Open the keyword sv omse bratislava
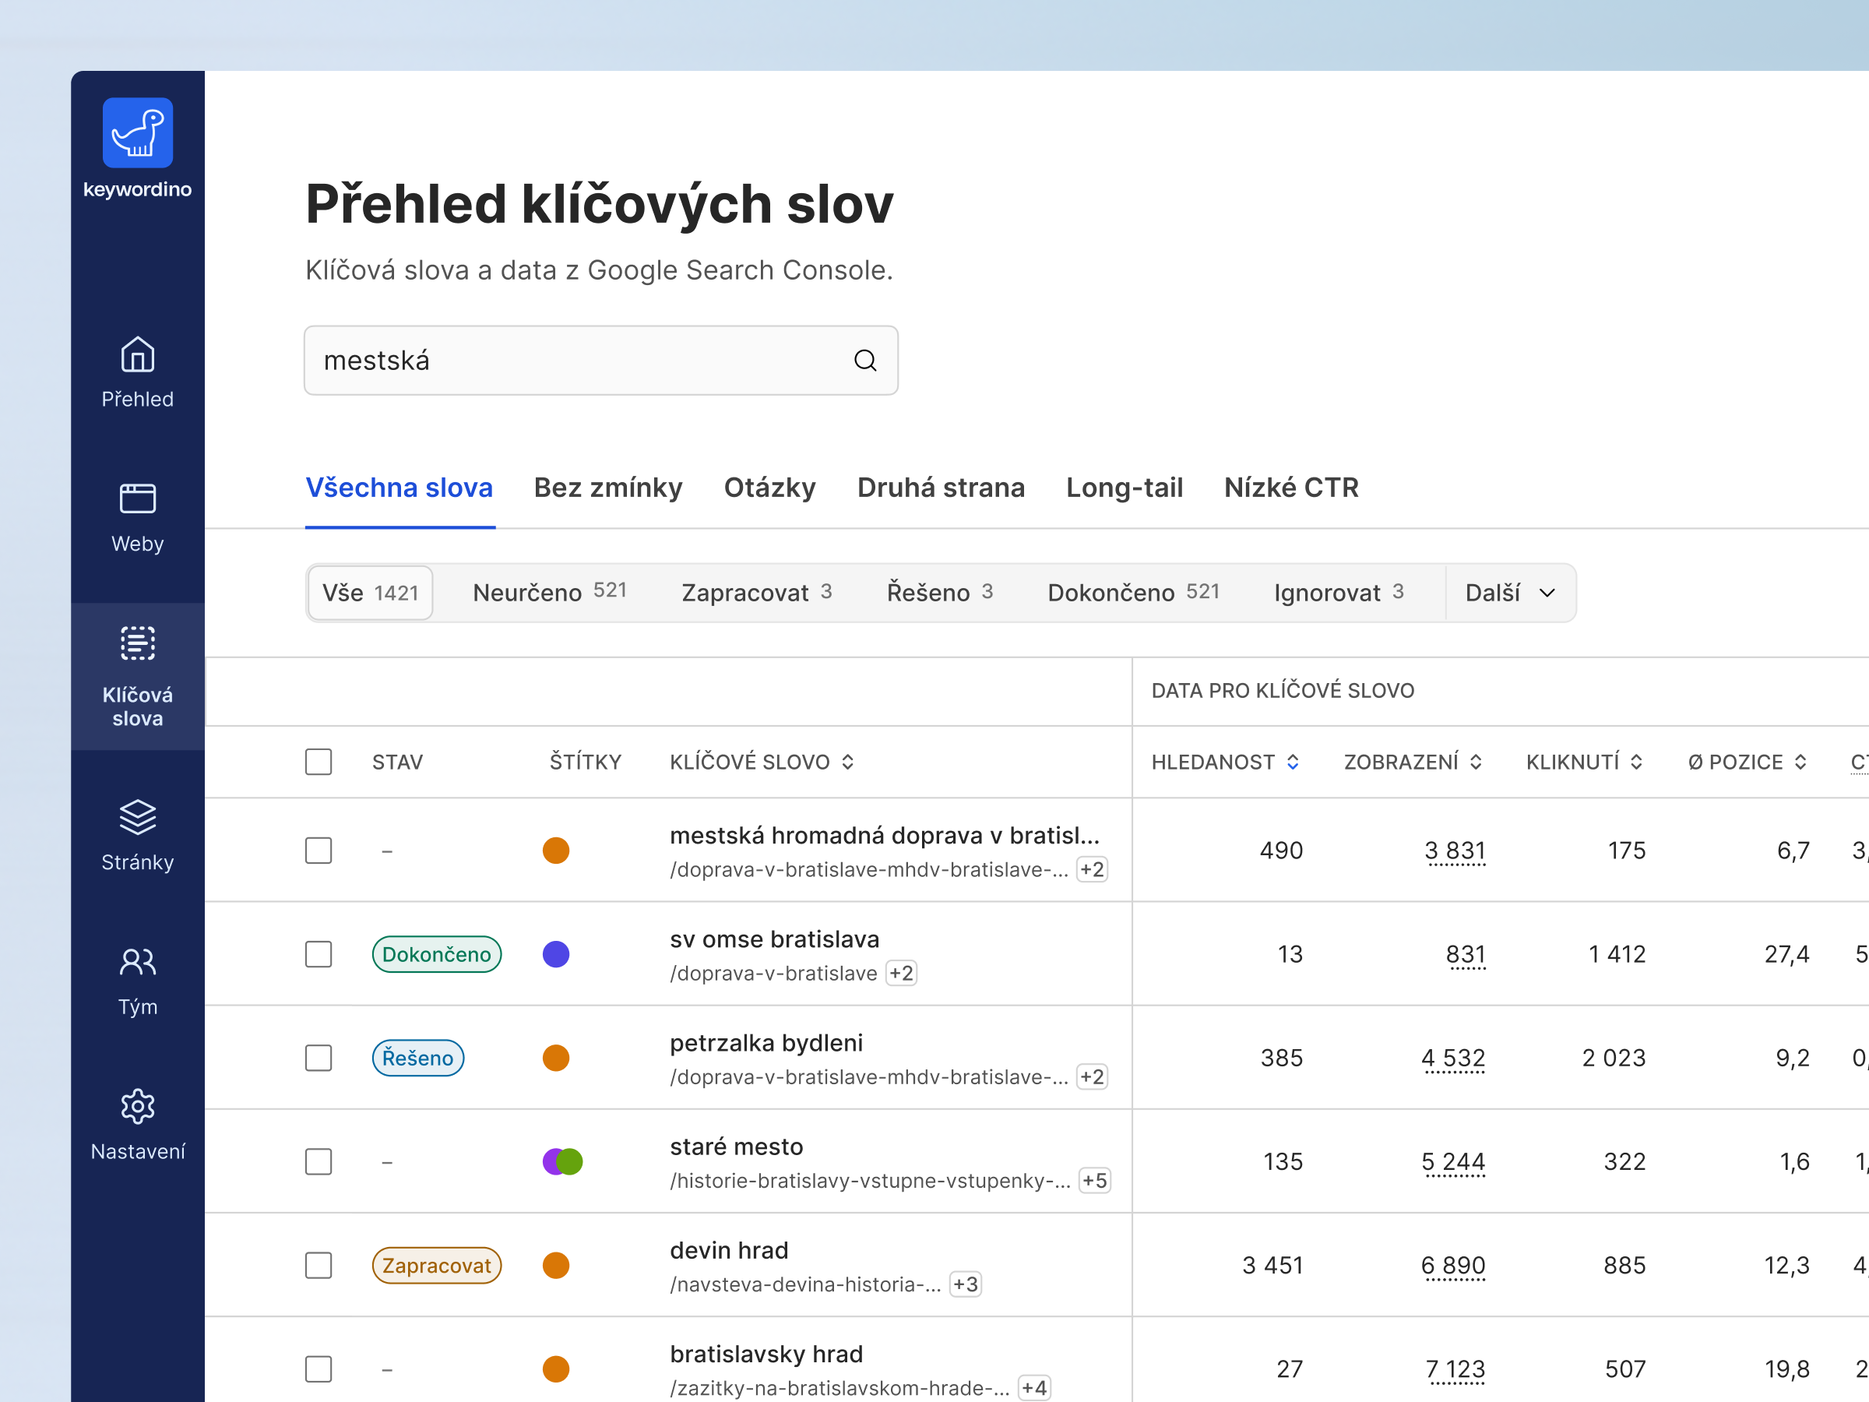Viewport: 1869px width, 1402px height. [x=774, y=939]
